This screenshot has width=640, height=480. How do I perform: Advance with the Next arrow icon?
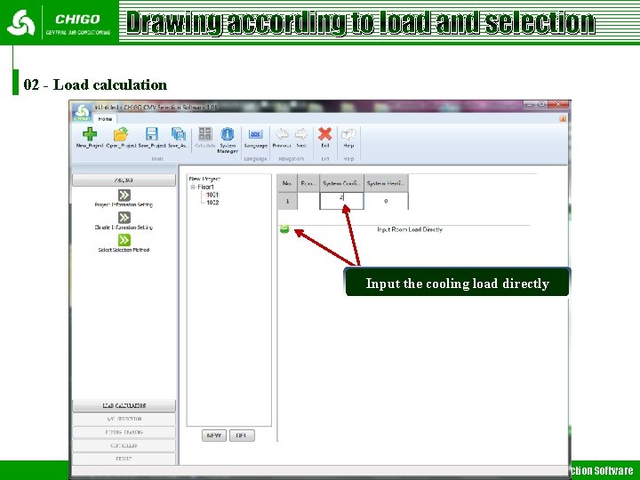tap(301, 134)
